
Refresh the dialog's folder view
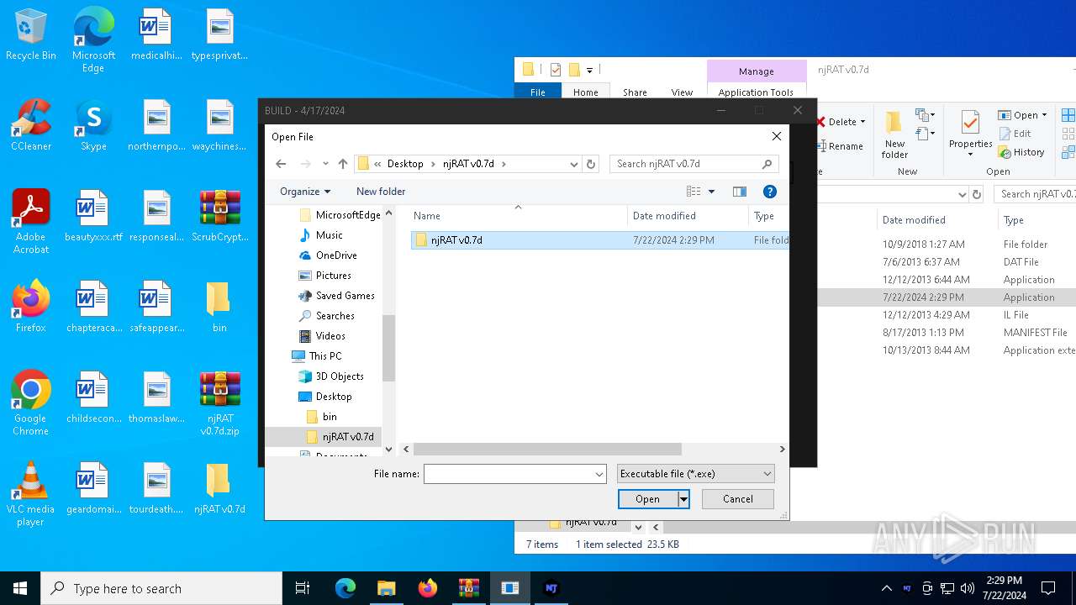coord(591,164)
